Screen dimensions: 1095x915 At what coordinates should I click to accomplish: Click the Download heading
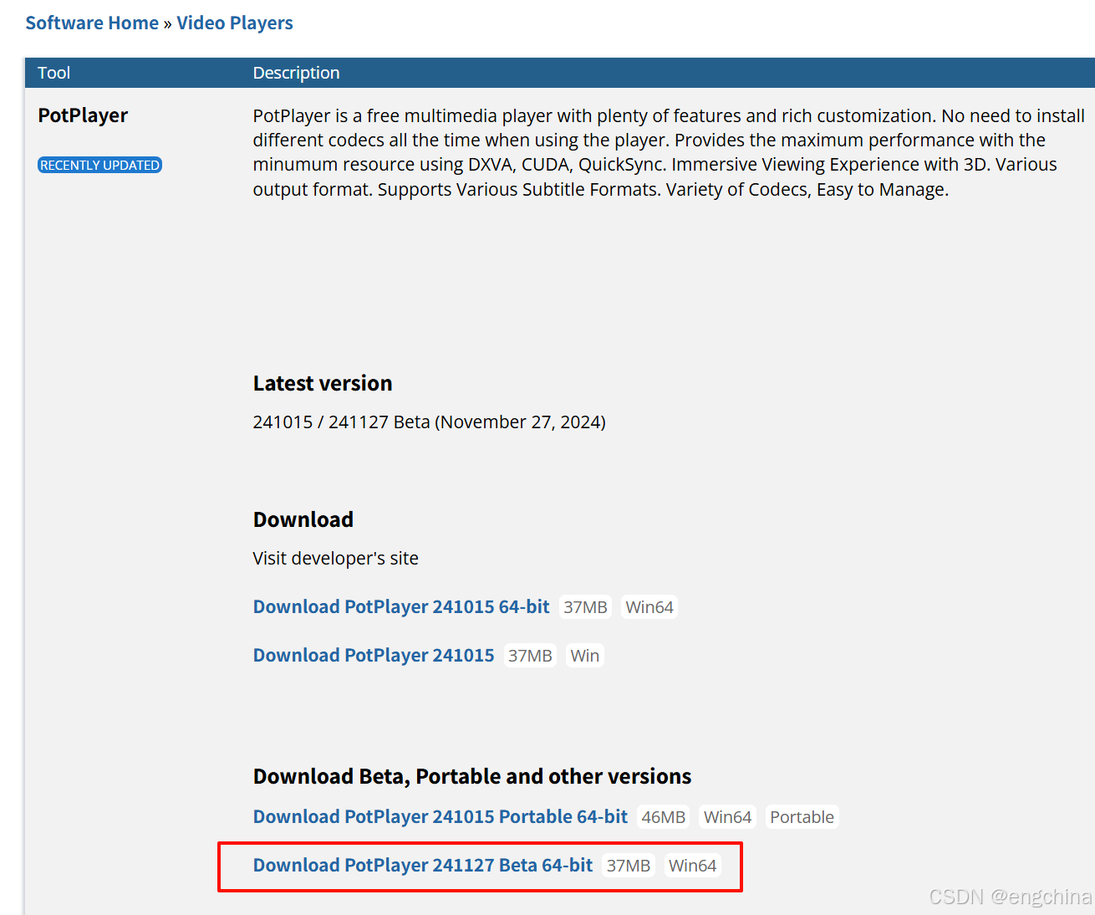click(x=303, y=519)
